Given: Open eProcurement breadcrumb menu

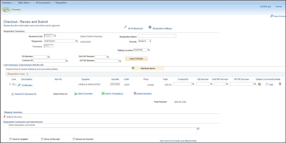Looking at the screenshot, I should click(x=44, y=3).
